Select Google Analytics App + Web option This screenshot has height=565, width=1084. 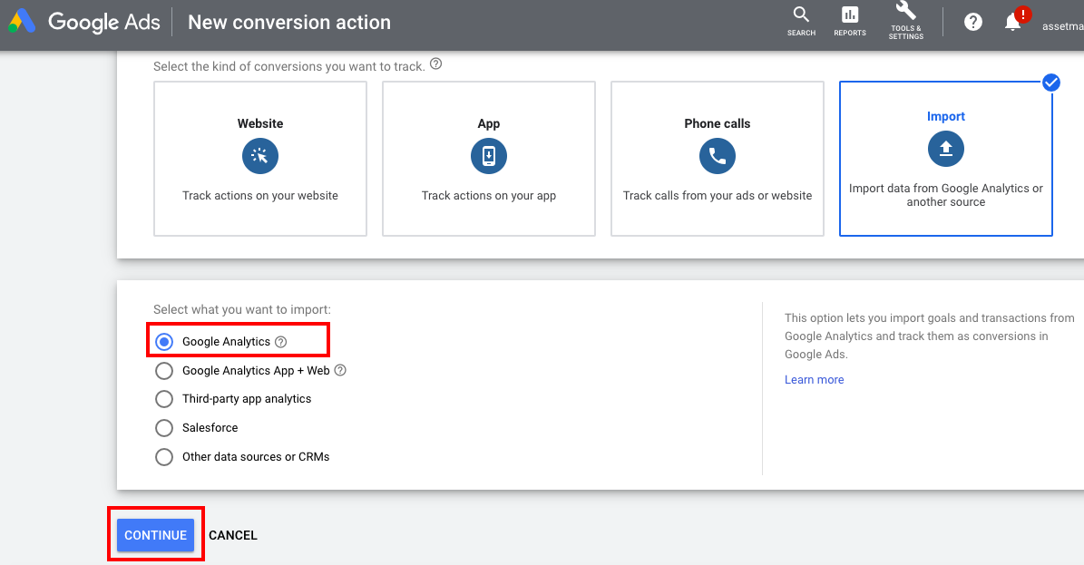tap(164, 371)
